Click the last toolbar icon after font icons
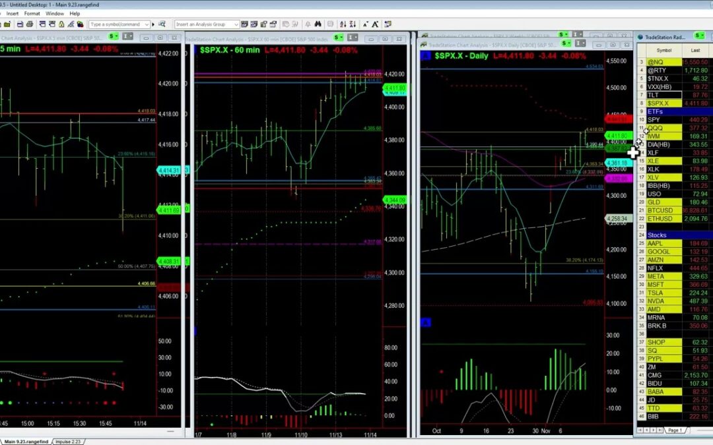 pyautogui.click(x=388, y=24)
